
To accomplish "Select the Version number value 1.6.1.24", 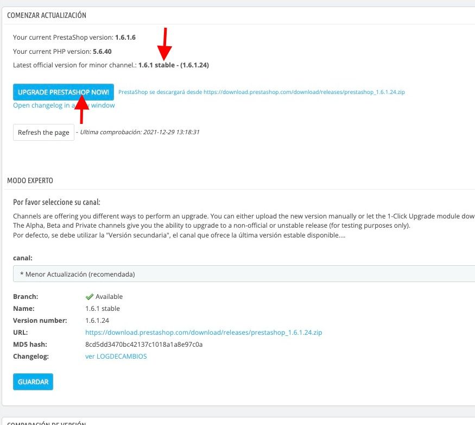I will (x=97, y=320).
